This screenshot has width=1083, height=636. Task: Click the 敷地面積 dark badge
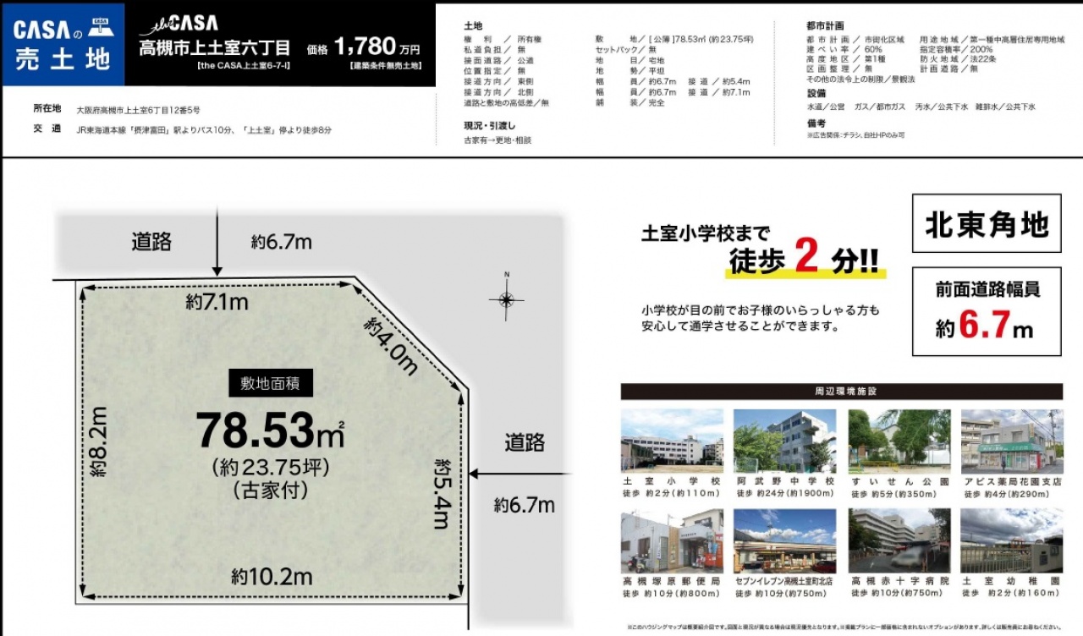coord(271,383)
